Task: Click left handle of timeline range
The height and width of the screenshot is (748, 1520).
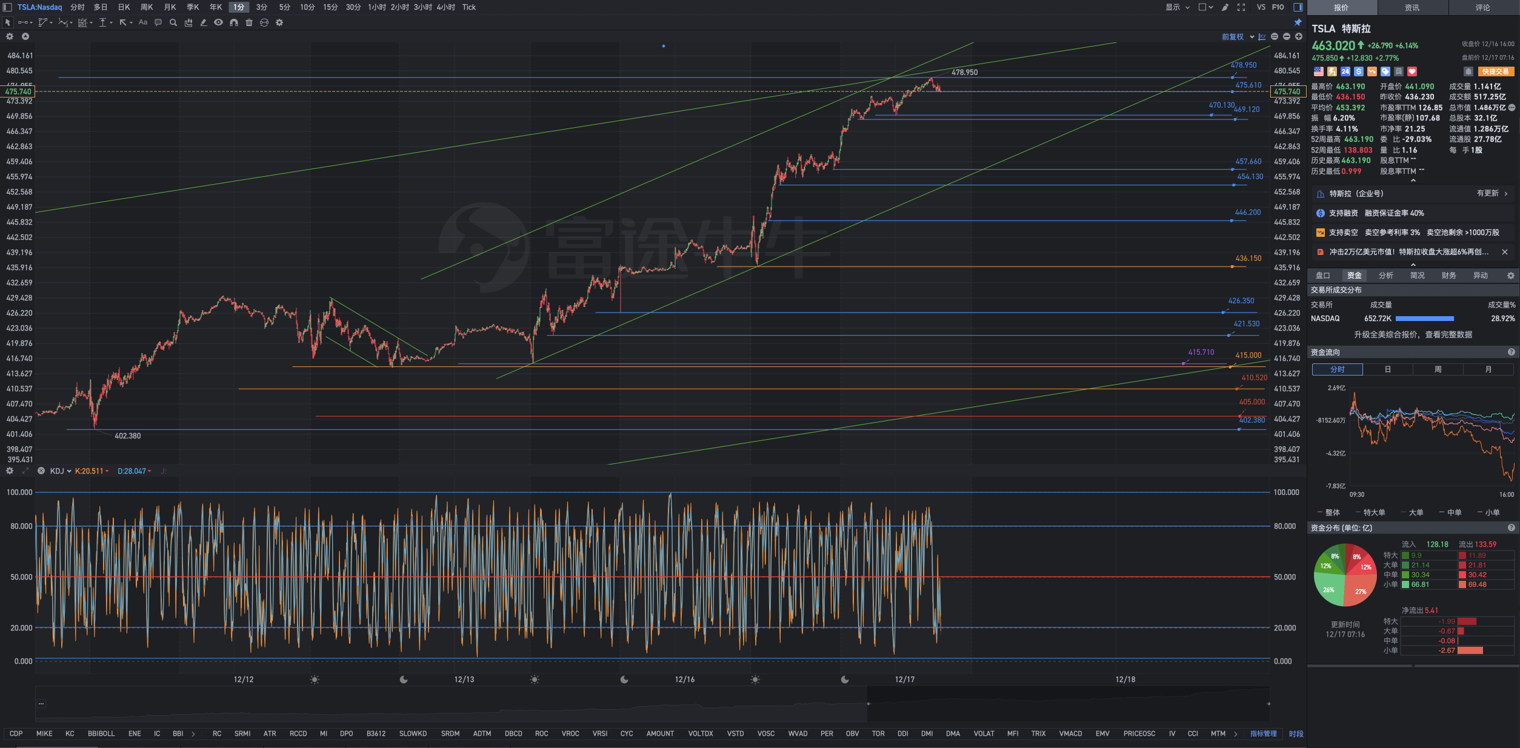Action: tap(868, 704)
